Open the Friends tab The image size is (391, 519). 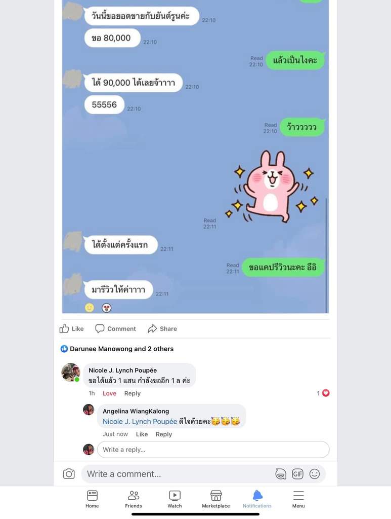(x=134, y=499)
